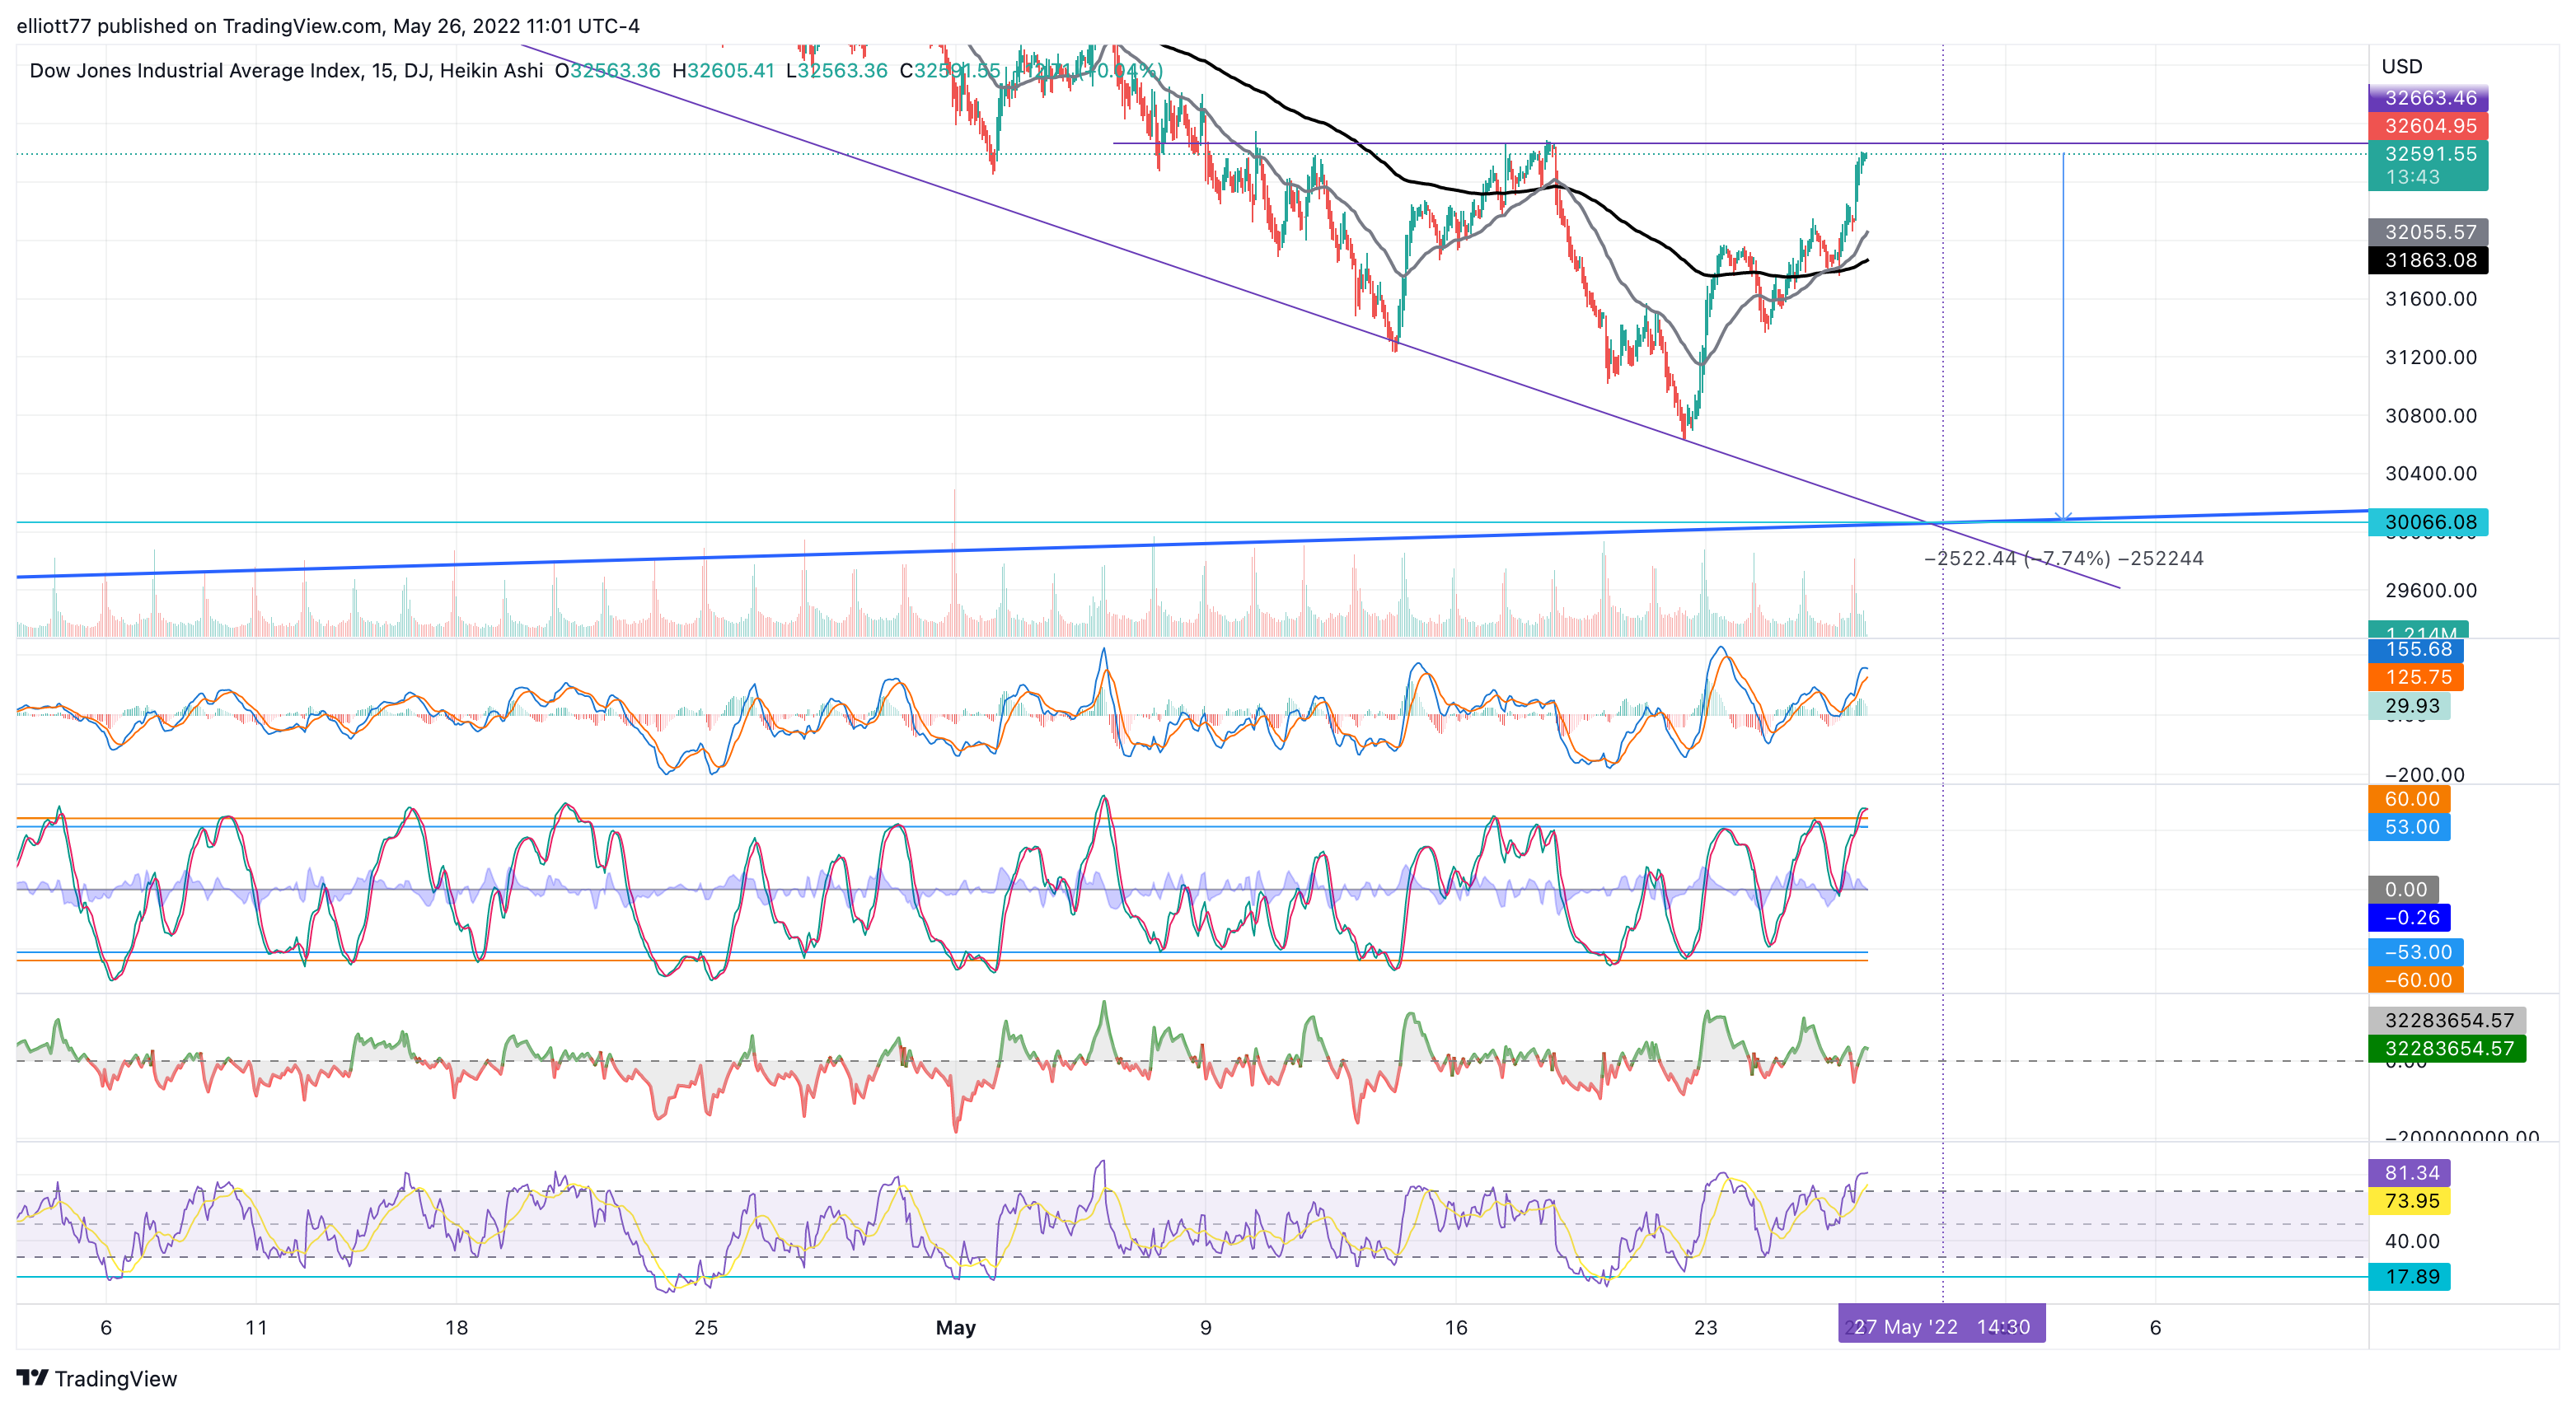This screenshot has height=1407, width=2576.
Task: Click the yellow 73.95 RSI average label
Action: pyautogui.click(x=2409, y=1201)
